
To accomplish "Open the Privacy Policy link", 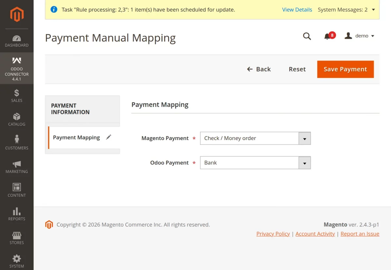I will coord(273,234).
